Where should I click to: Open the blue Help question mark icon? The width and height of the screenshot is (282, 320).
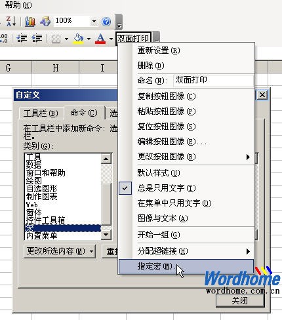[x=106, y=22]
